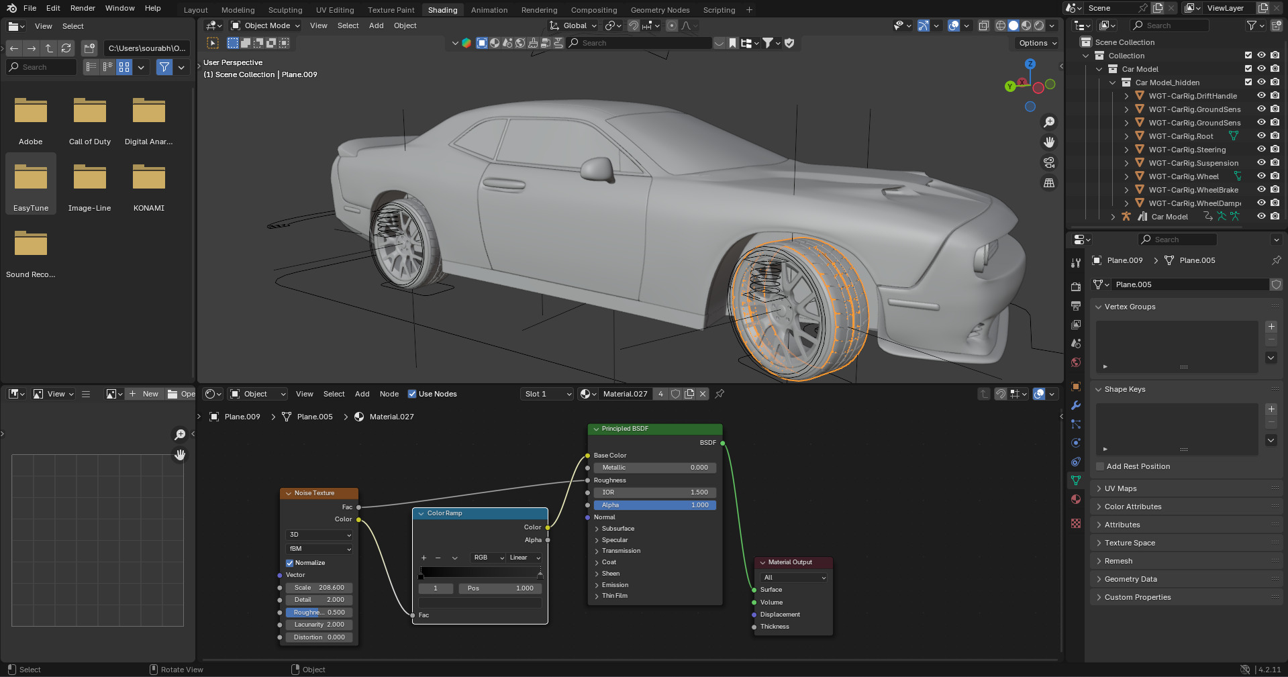Image resolution: width=1288 pixels, height=677 pixels.
Task: Click New in the image editor
Action: (x=144, y=394)
